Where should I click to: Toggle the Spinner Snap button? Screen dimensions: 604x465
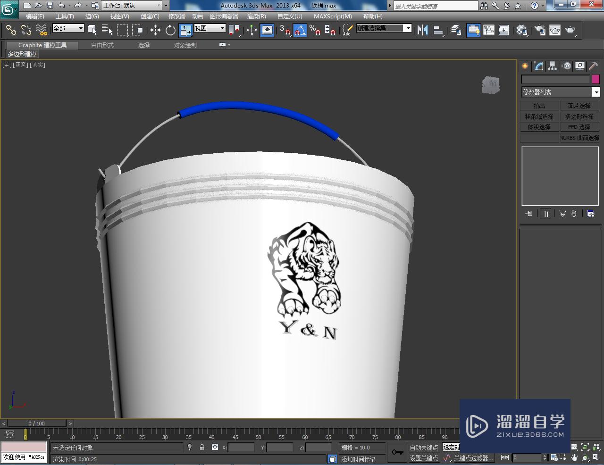tap(331, 30)
